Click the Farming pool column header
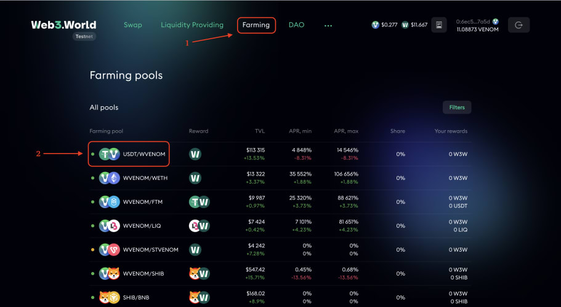The image size is (561, 307). [x=107, y=131]
